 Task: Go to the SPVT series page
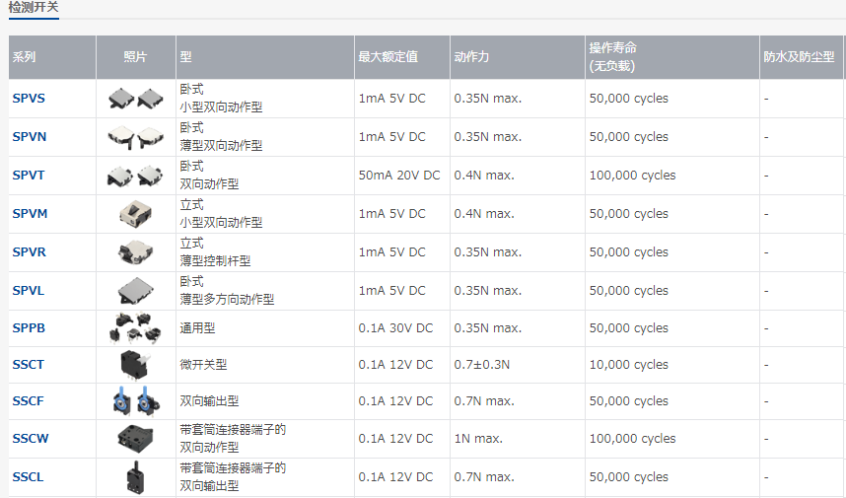(29, 176)
